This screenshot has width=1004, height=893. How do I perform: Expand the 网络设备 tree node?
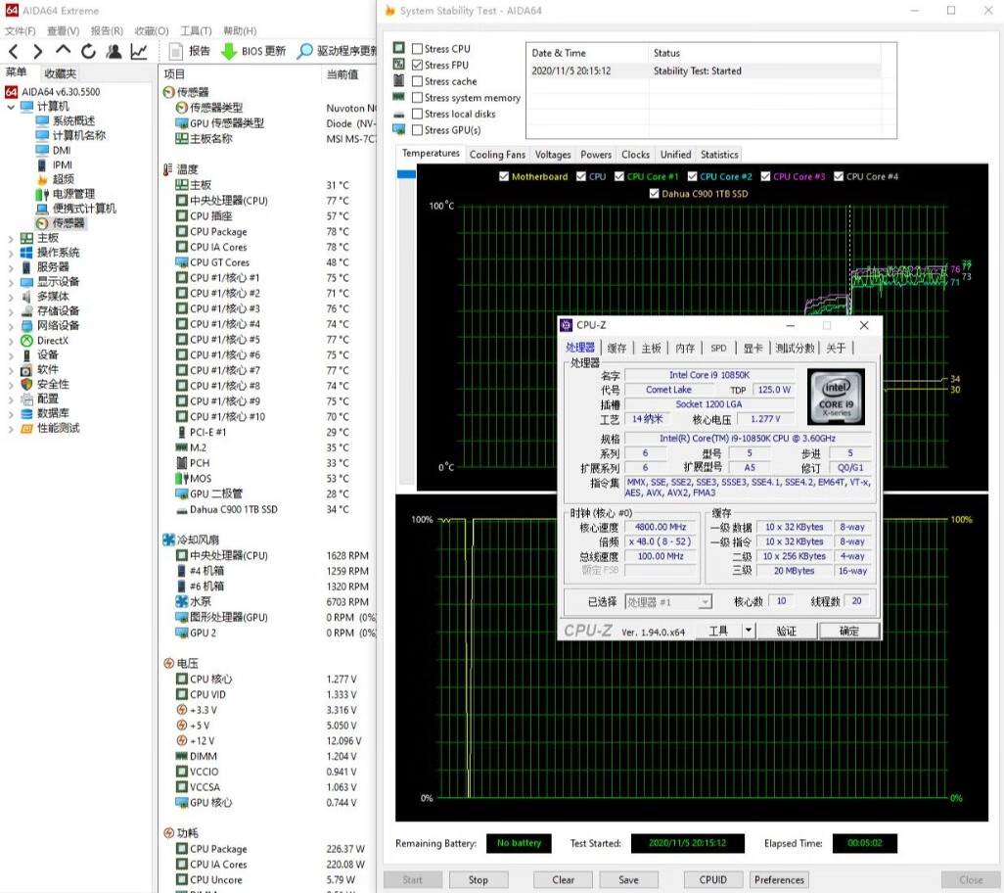[10, 325]
